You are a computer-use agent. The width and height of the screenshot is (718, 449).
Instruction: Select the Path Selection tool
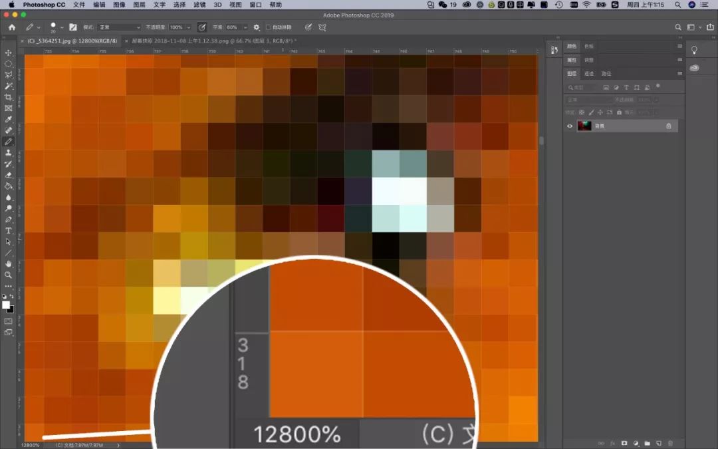click(8, 241)
